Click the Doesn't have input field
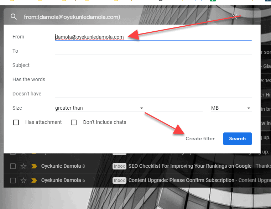This screenshot has height=209, width=271. click(153, 94)
